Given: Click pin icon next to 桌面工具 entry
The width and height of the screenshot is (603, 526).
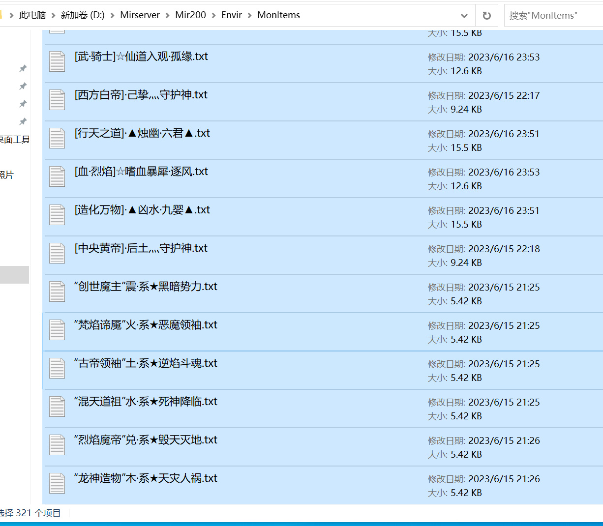Looking at the screenshot, I should click(x=23, y=121).
